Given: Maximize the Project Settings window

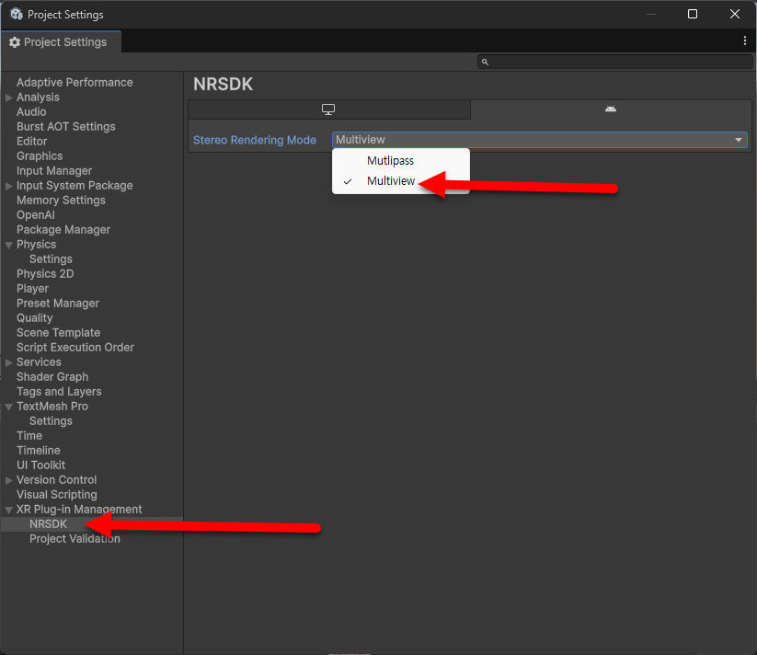Looking at the screenshot, I should point(693,14).
